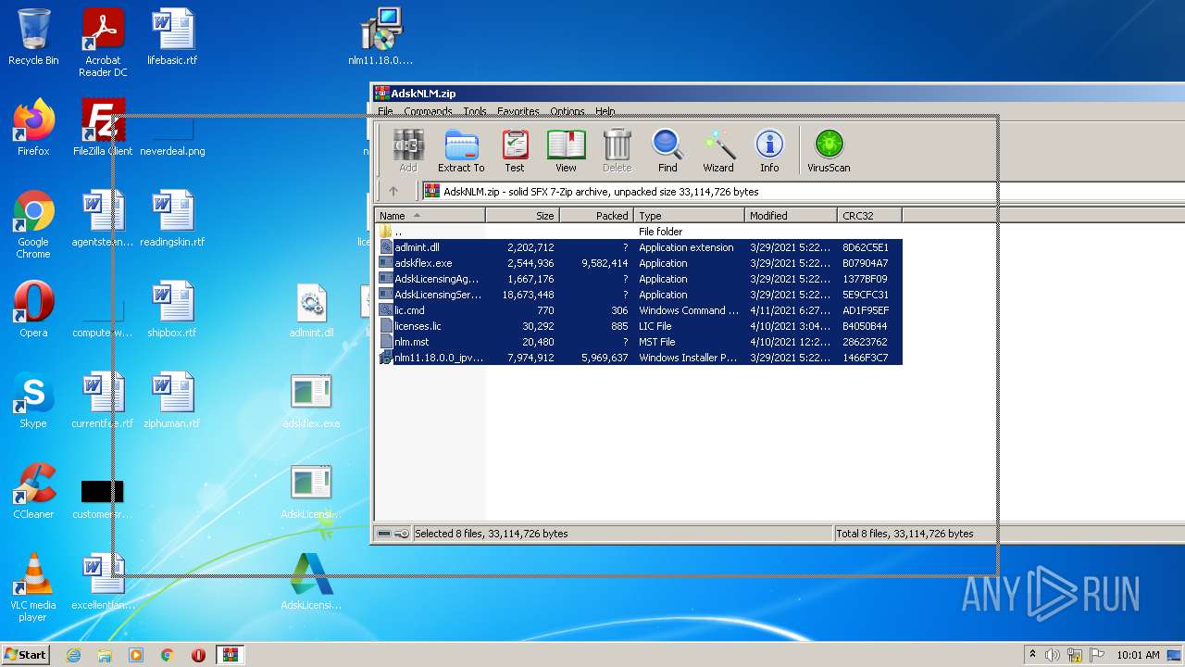Open lifebasic.rtf desktop file
Image resolution: width=1185 pixels, height=667 pixels.
point(172,37)
